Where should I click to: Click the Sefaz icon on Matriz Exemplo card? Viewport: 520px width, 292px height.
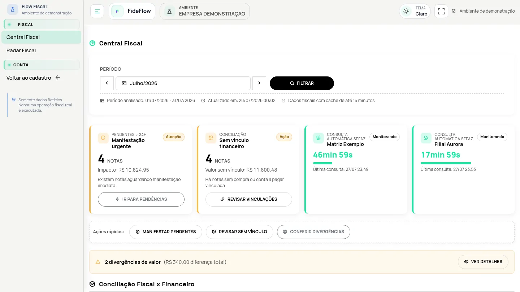point(318,138)
